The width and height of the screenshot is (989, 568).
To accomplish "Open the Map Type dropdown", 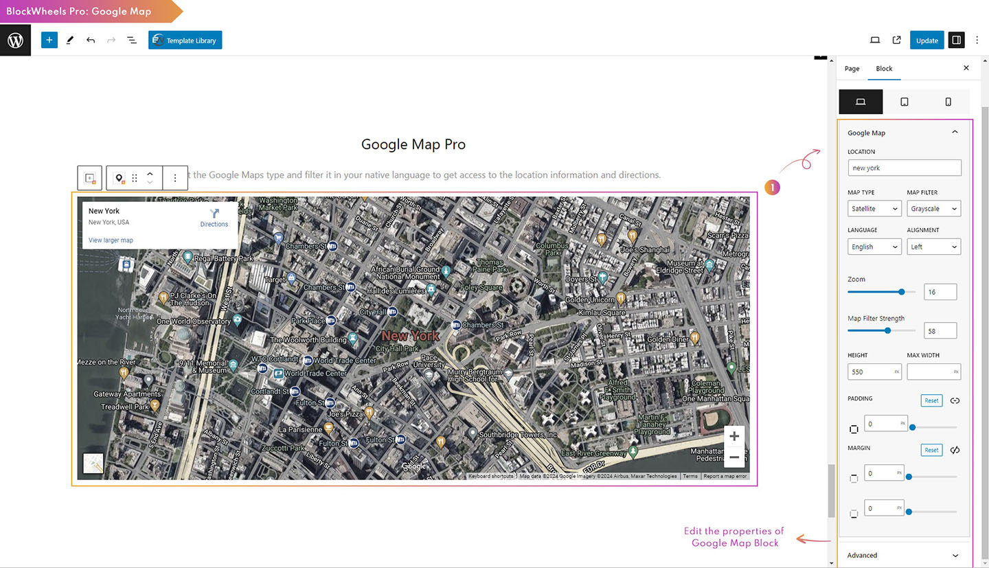I will (874, 209).
